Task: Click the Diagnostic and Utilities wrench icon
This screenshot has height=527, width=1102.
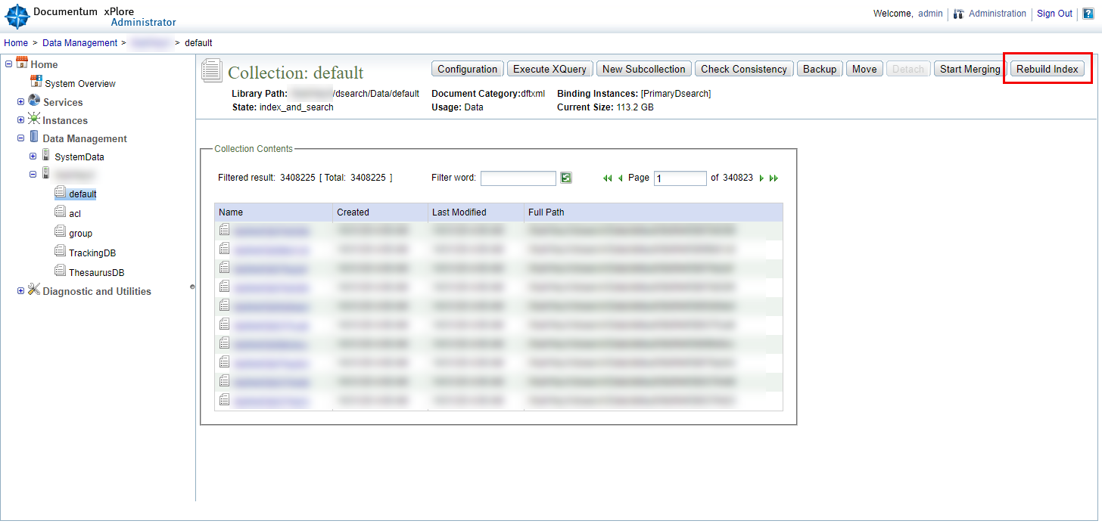Action: (x=34, y=290)
